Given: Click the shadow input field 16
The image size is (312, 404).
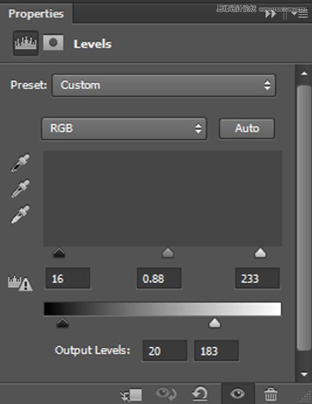Looking at the screenshot, I should tap(68, 278).
